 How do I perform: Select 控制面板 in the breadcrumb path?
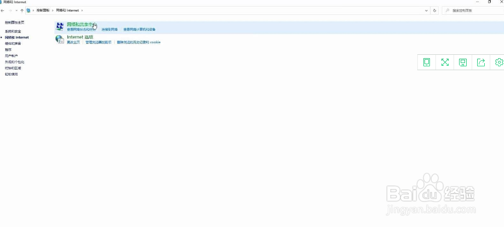(x=43, y=10)
